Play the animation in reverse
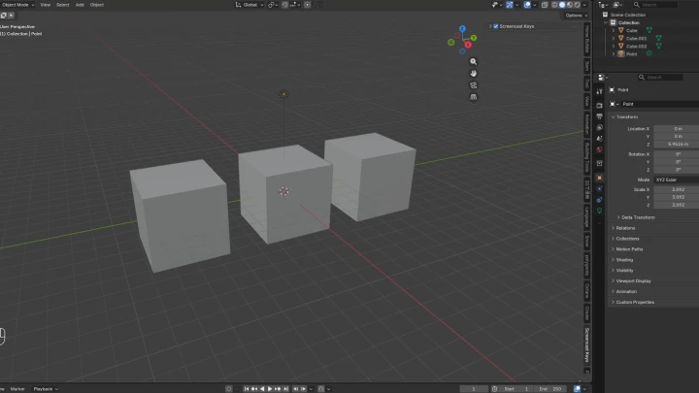699x393 pixels. click(262, 389)
